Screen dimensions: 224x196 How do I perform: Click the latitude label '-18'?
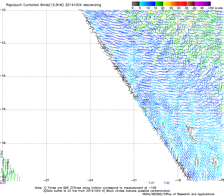3,143
